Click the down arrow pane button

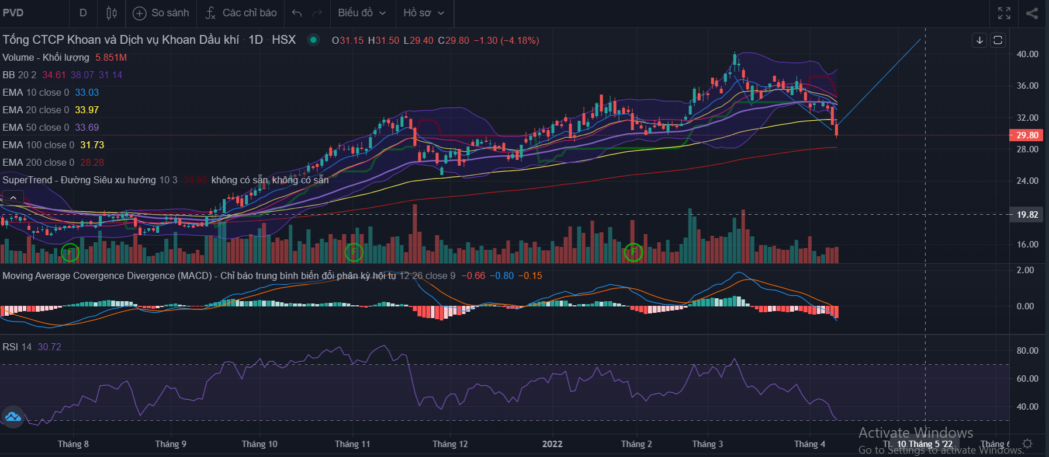click(x=979, y=40)
